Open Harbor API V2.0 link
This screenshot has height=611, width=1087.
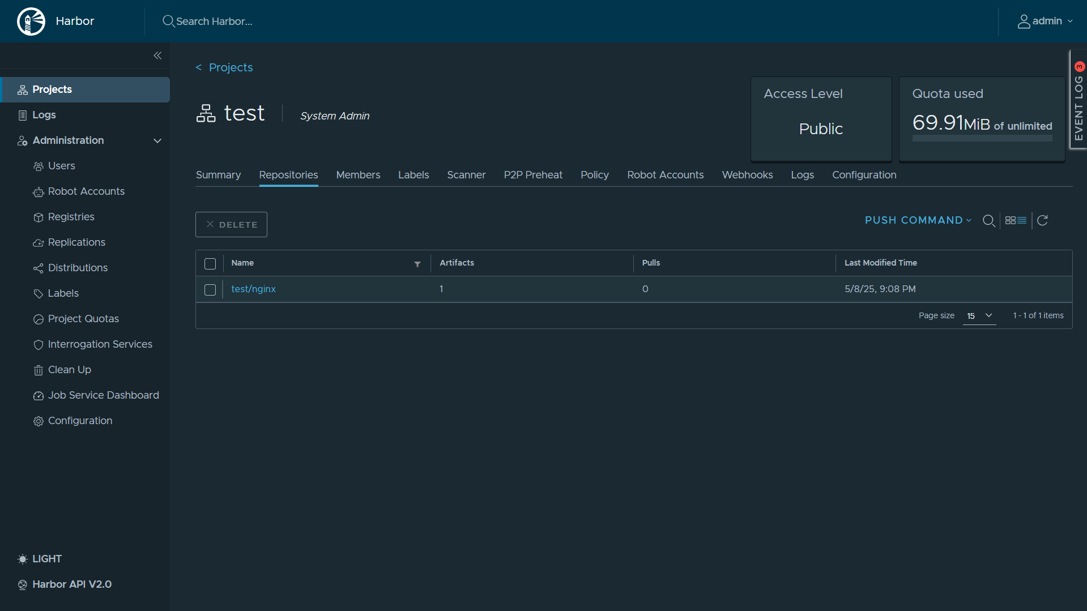(x=72, y=584)
